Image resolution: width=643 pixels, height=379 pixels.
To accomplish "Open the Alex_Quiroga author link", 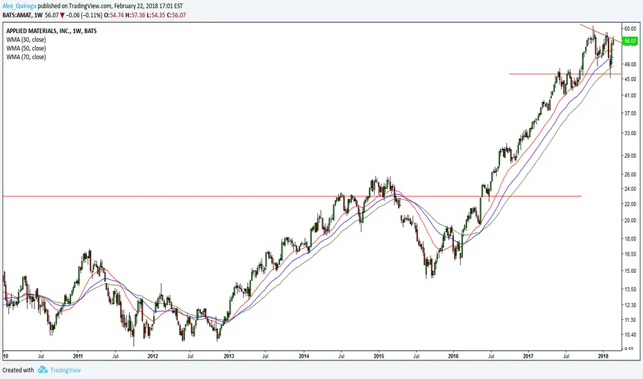I will (x=19, y=6).
